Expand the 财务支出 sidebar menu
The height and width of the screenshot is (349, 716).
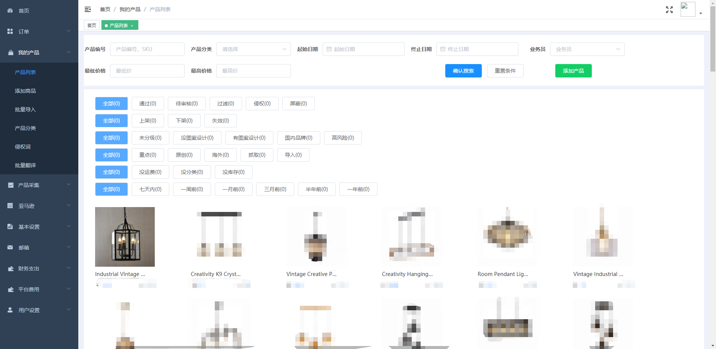click(39, 269)
